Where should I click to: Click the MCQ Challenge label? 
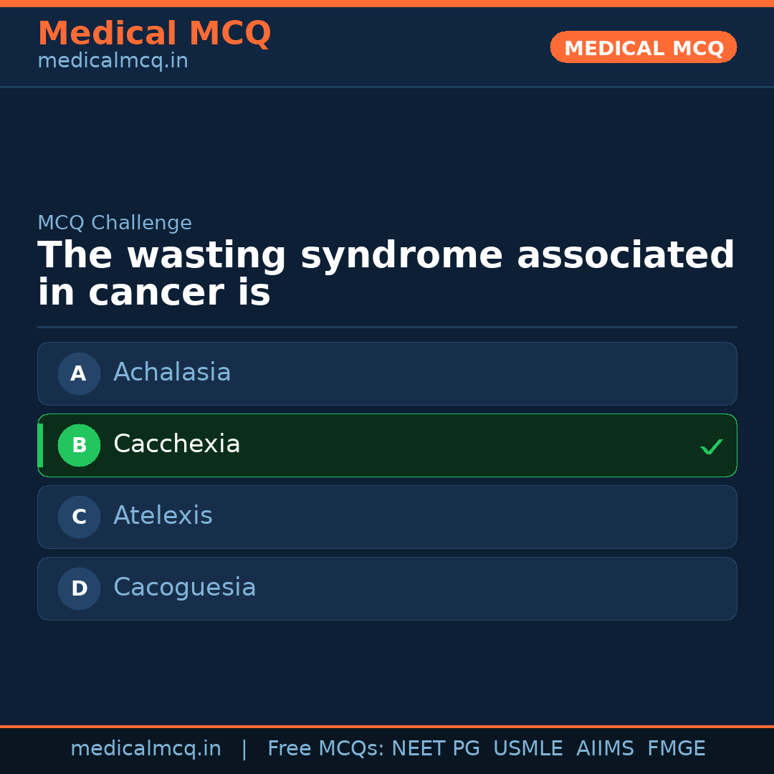tap(115, 223)
